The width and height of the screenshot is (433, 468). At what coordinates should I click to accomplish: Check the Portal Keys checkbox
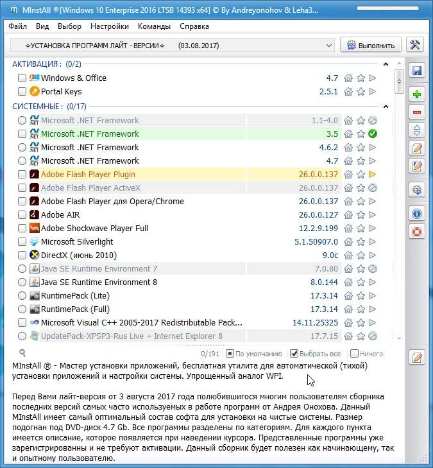[x=22, y=91]
